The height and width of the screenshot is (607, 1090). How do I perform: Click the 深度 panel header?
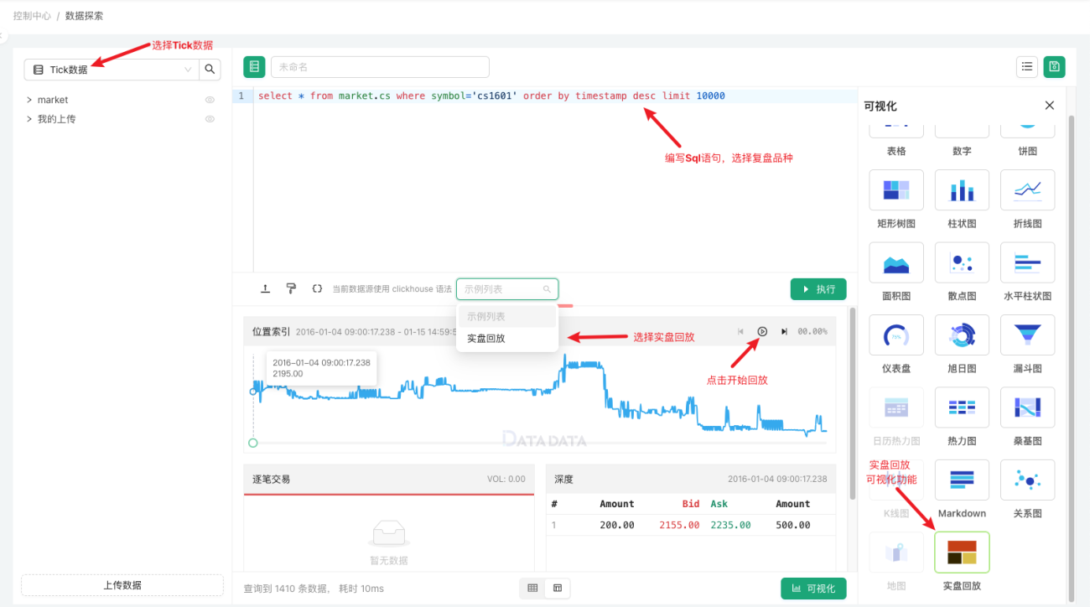(691, 480)
